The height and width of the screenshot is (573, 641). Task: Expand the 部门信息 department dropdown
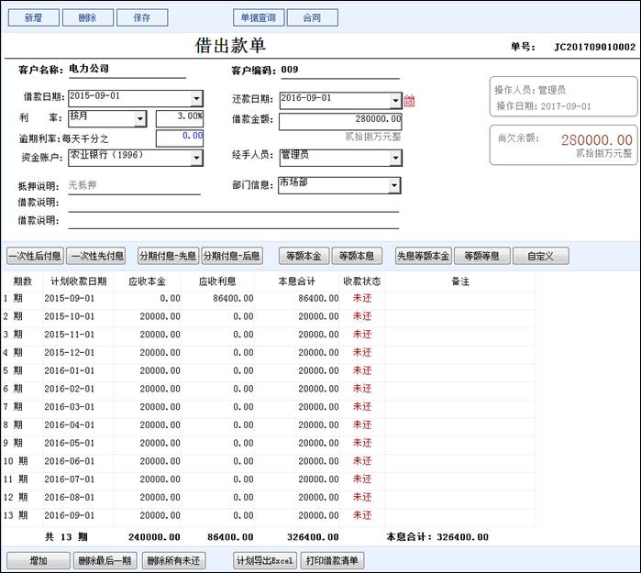[394, 185]
